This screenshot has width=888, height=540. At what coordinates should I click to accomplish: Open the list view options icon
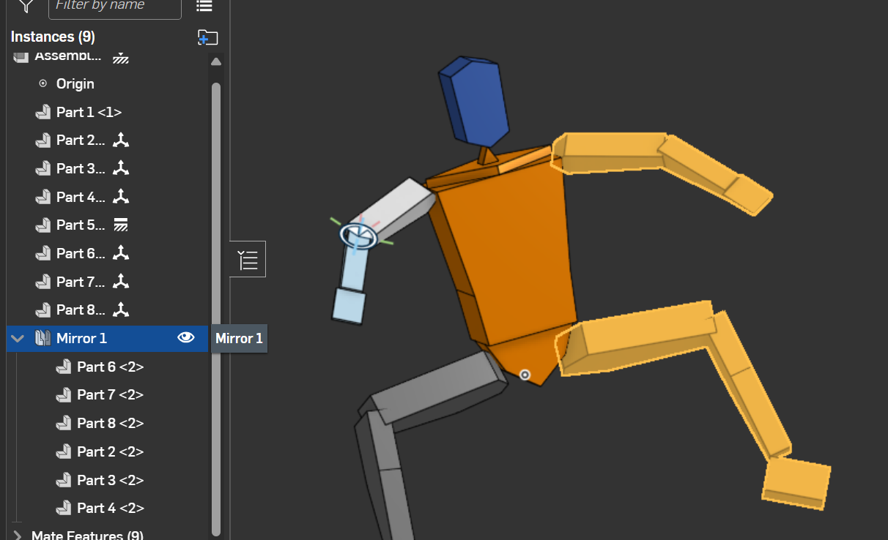pyautogui.click(x=204, y=6)
